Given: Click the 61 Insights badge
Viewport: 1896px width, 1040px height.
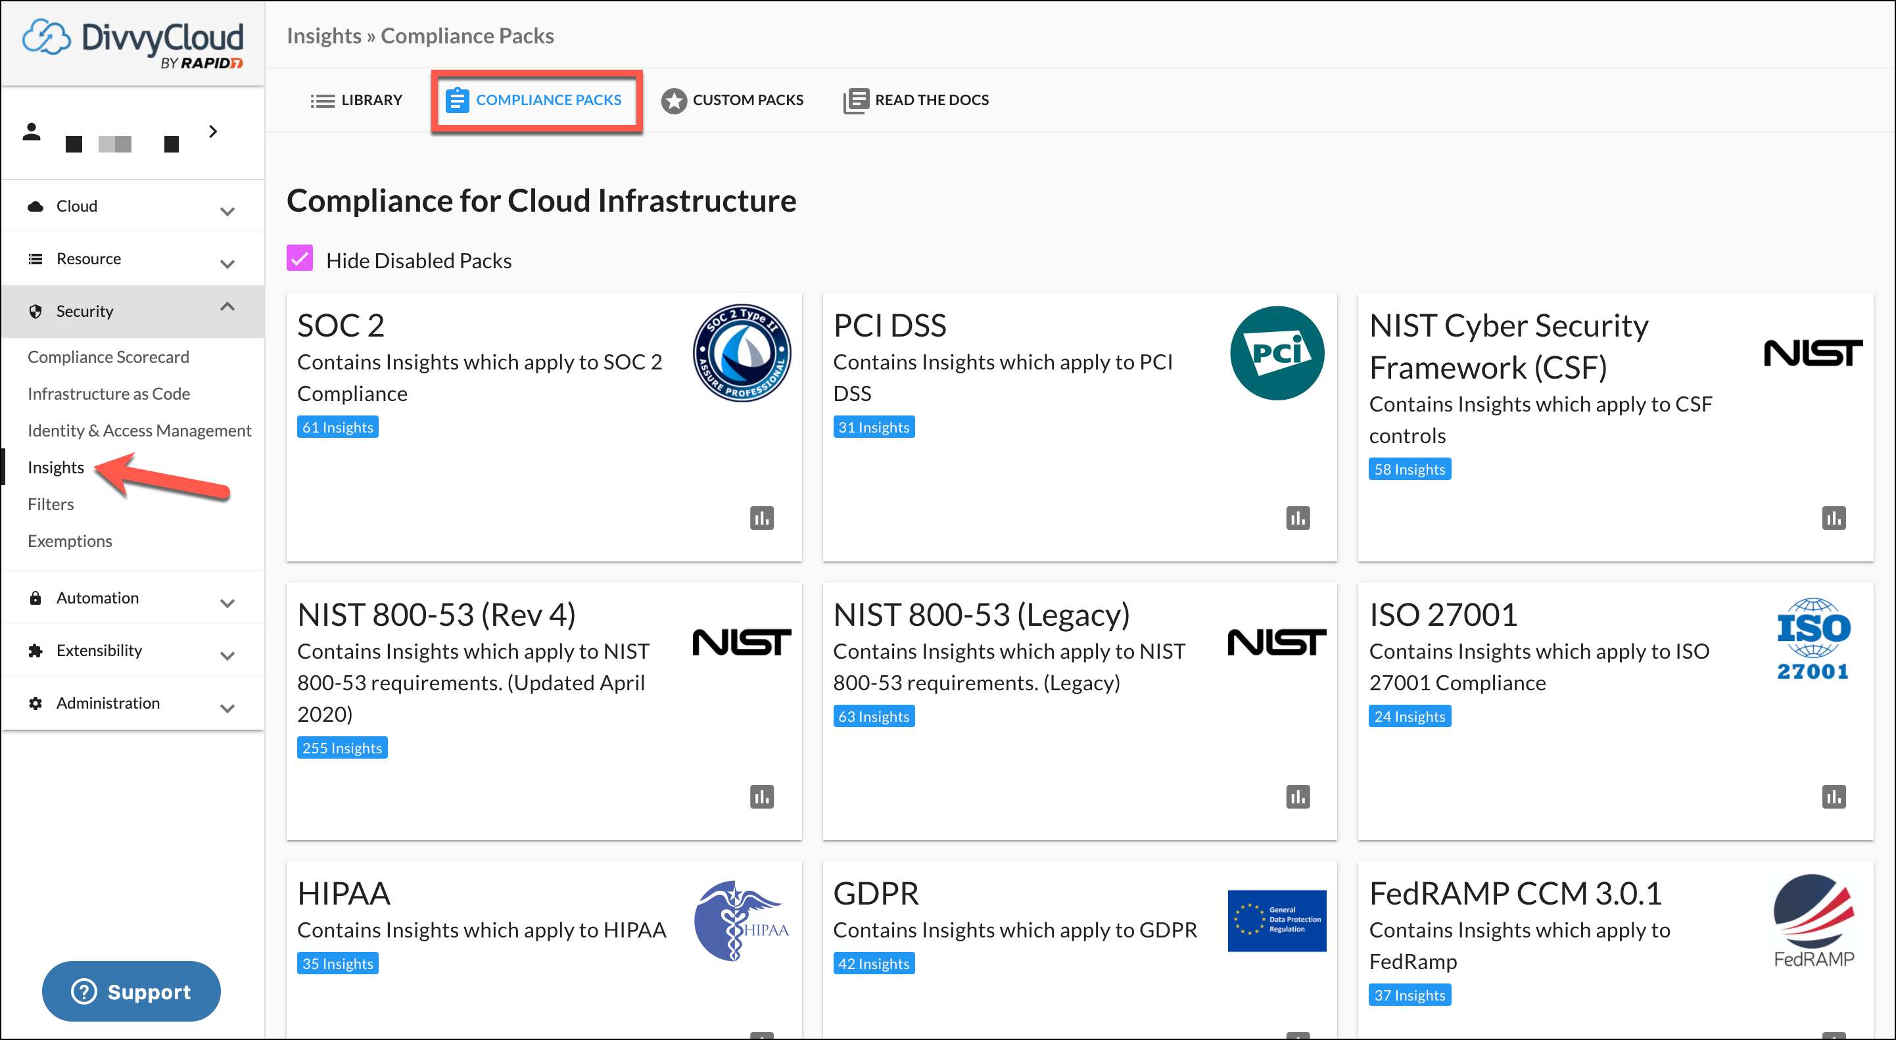Looking at the screenshot, I should click(x=338, y=427).
